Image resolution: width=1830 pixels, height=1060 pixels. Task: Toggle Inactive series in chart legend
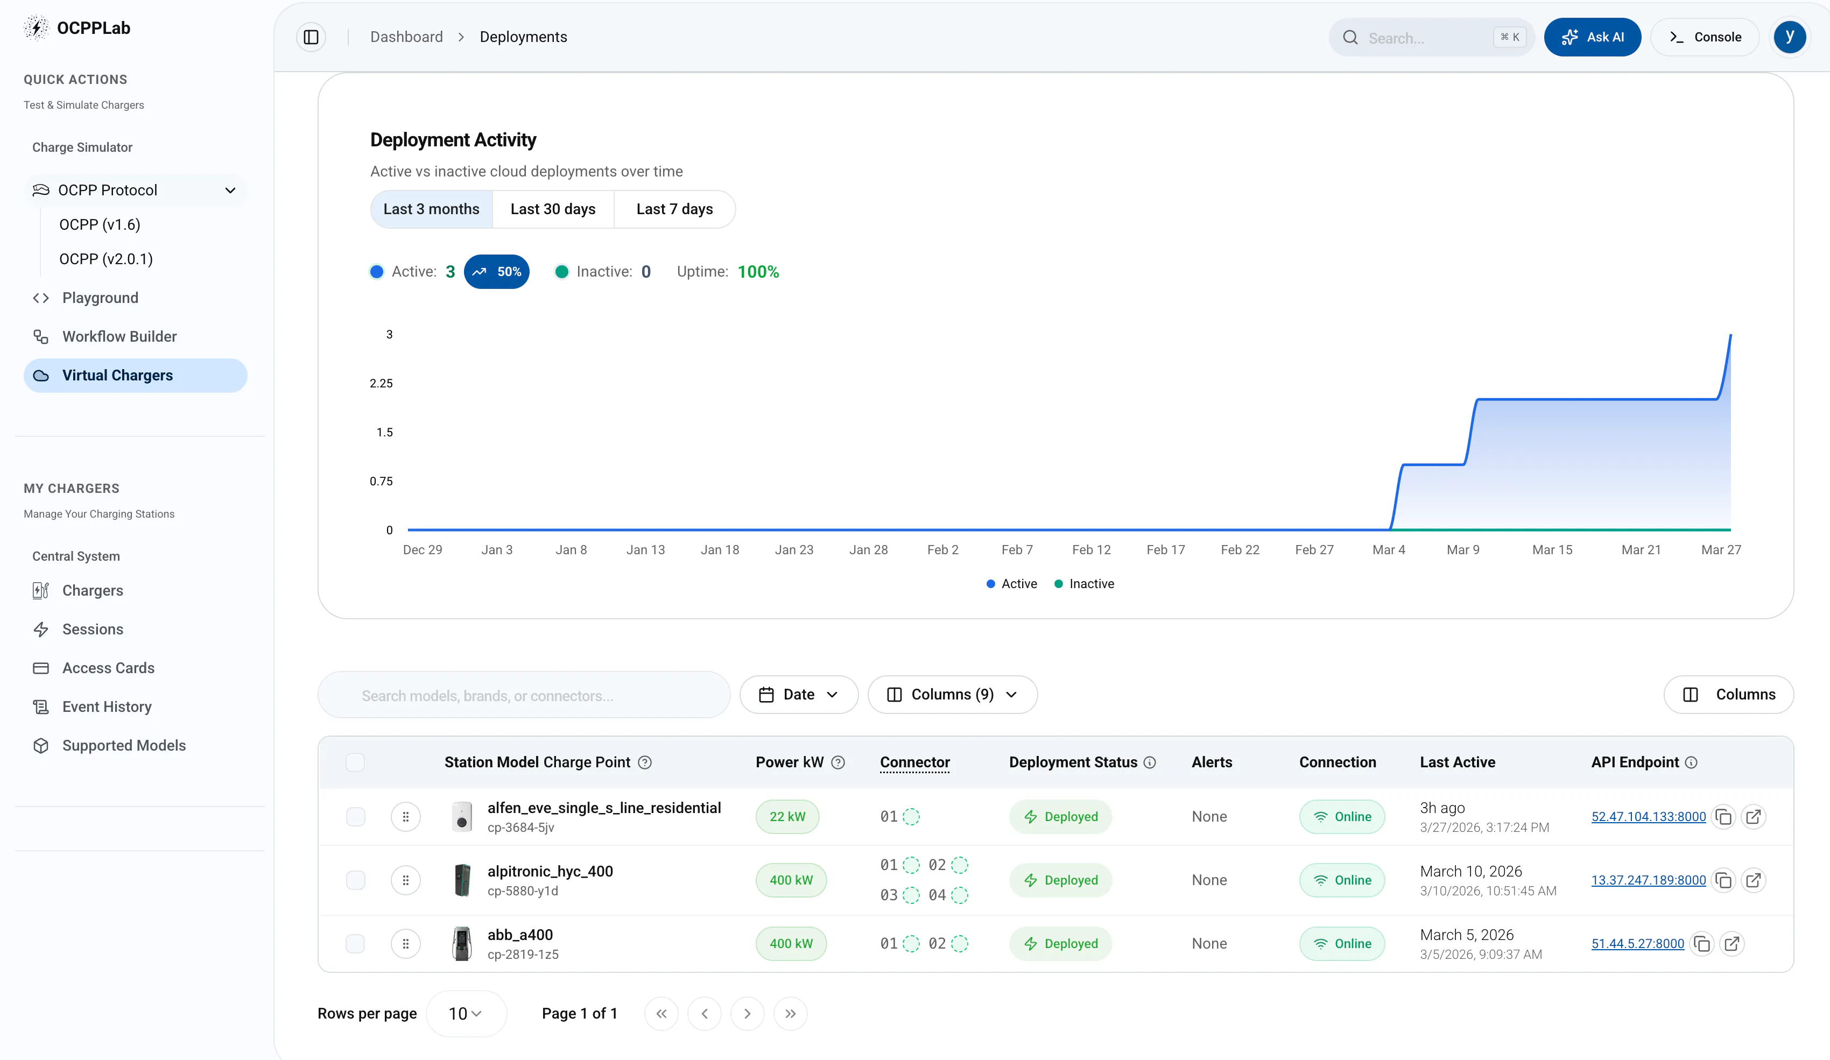coord(1084,584)
